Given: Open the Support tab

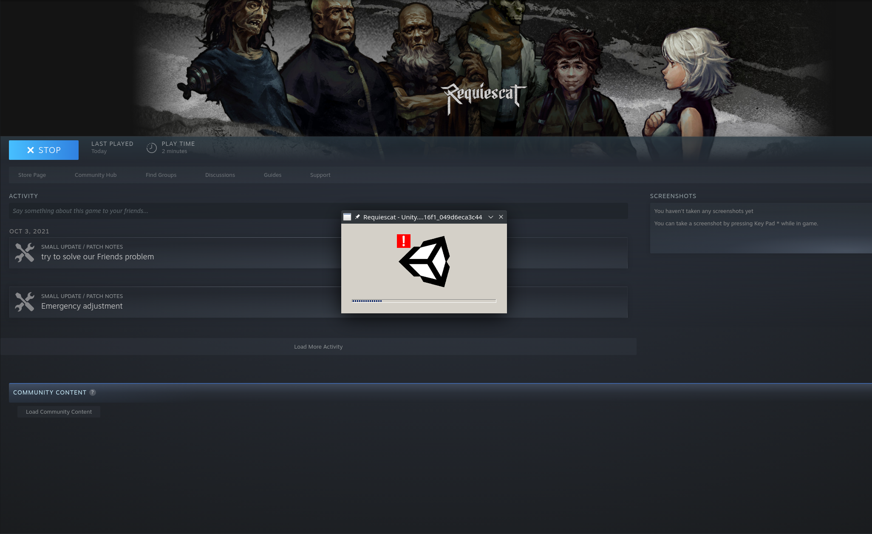Looking at the screenshot, I should point(320,175).
